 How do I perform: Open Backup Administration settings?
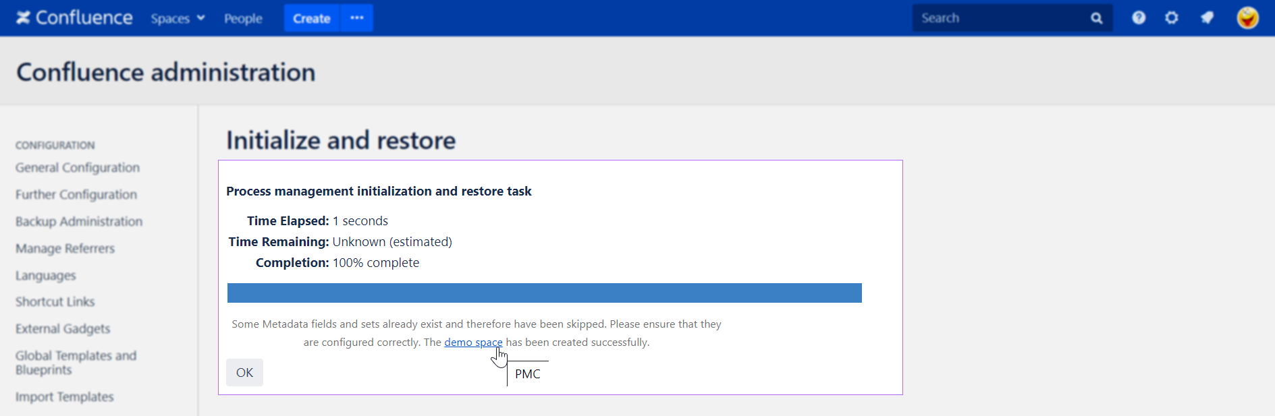(x=79, y=221)
